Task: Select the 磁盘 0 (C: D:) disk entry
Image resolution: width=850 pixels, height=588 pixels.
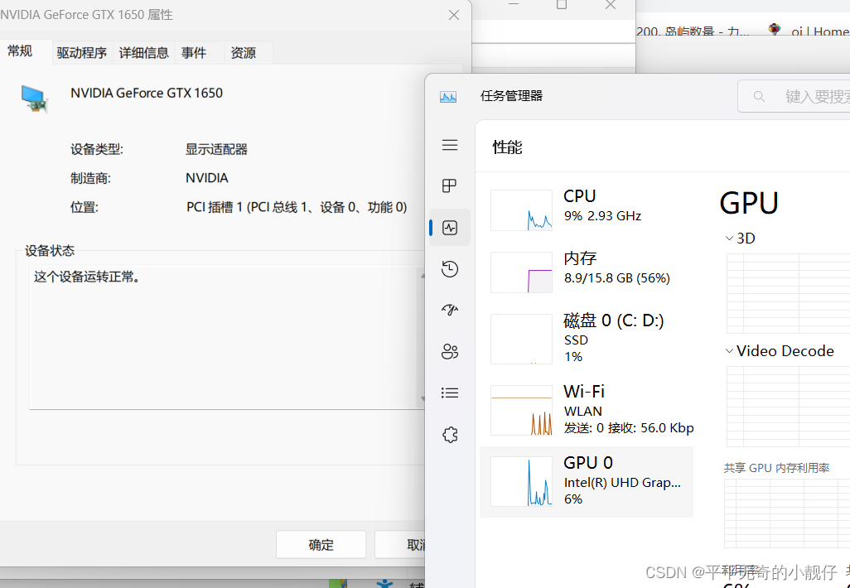Action: pos(587,339)
